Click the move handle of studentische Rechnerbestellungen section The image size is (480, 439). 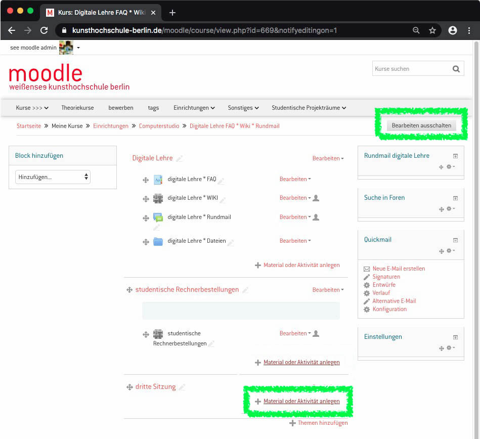[x=129, y=290]
